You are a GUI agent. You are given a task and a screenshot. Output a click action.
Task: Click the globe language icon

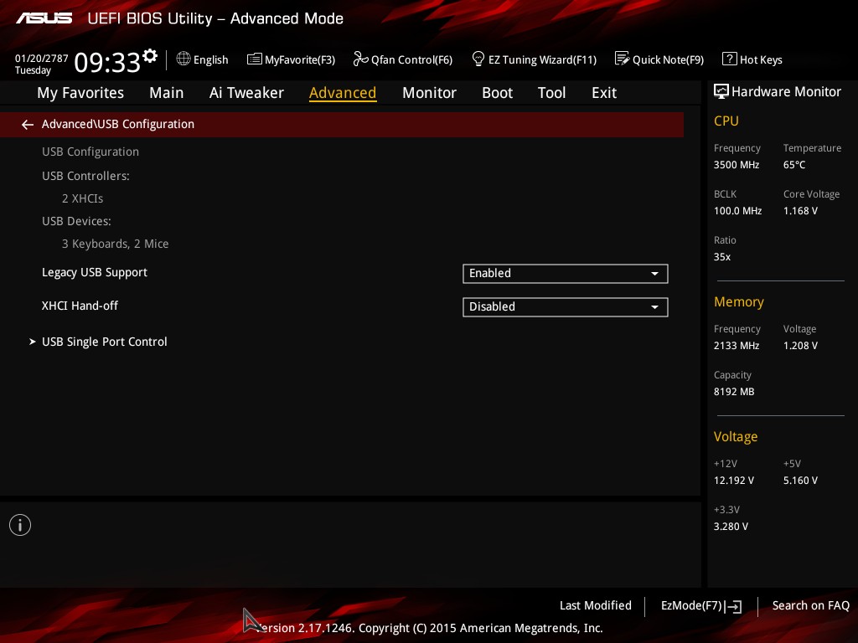183,59
